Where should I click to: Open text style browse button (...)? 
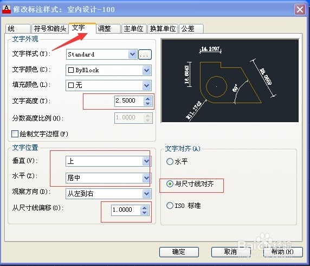(145, 54)
